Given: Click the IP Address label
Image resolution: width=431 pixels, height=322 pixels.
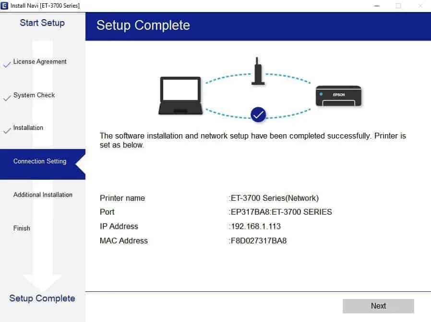Looking at the screenshot, I should [119, 226].
